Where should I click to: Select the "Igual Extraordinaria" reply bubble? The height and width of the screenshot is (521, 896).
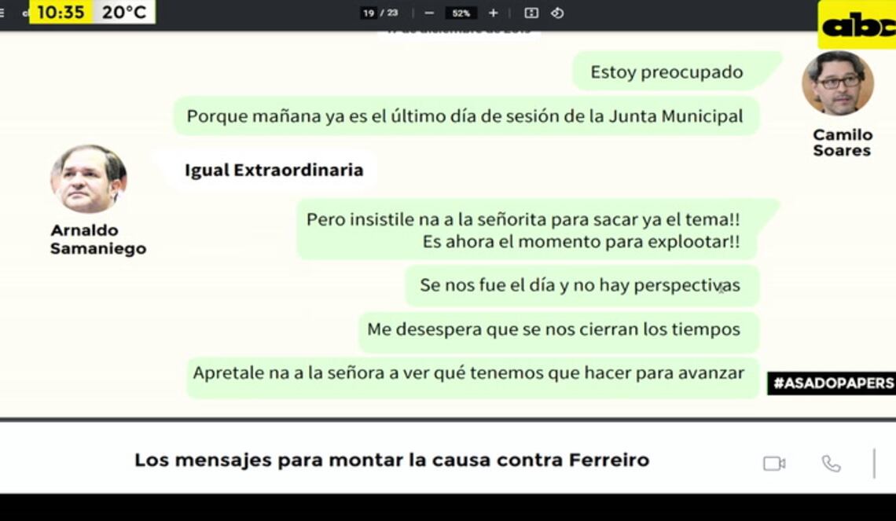[x=274, y=171]
